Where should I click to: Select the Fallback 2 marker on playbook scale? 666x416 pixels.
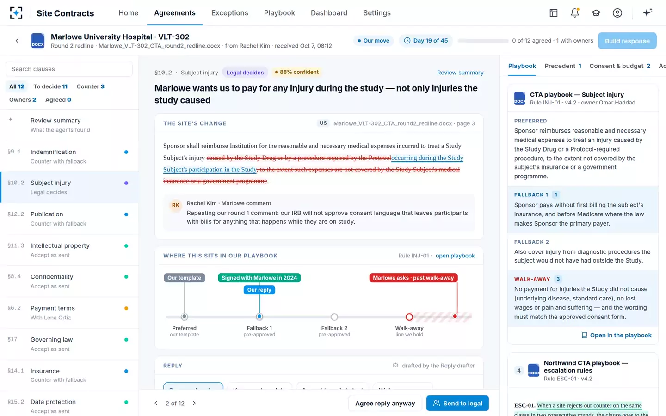[x=334, y=317]
